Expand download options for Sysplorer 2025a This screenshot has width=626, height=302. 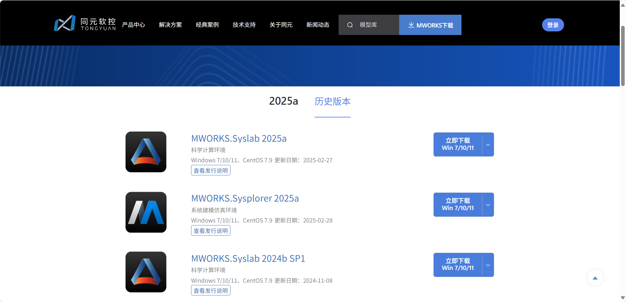pos(488,204)
